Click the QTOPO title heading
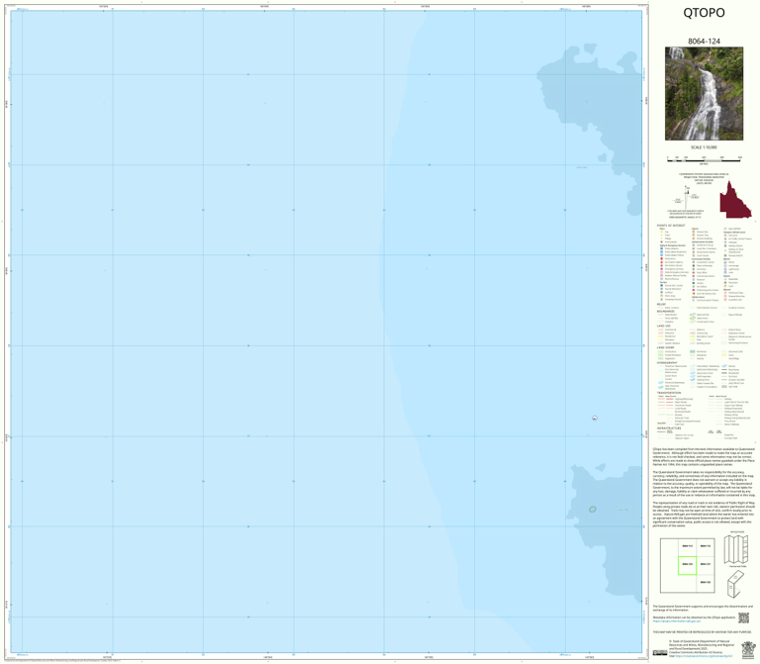760x664 pixels. click(x=704, y=13)
